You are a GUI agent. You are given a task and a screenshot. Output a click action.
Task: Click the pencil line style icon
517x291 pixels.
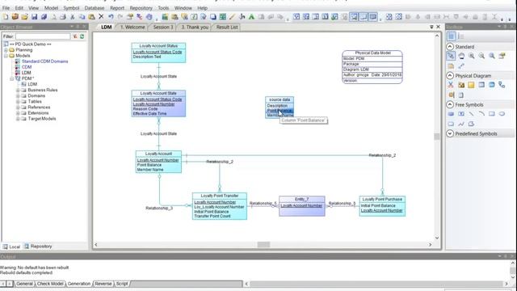click(x=232, y=17)
